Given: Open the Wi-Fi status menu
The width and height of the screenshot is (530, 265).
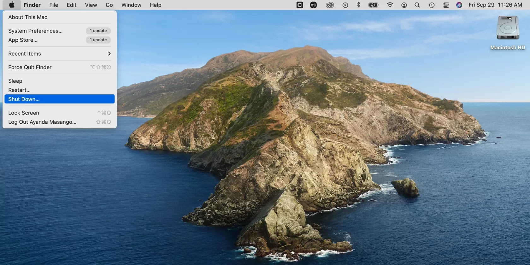Looking at the screenshot, I should click(390, 5).
